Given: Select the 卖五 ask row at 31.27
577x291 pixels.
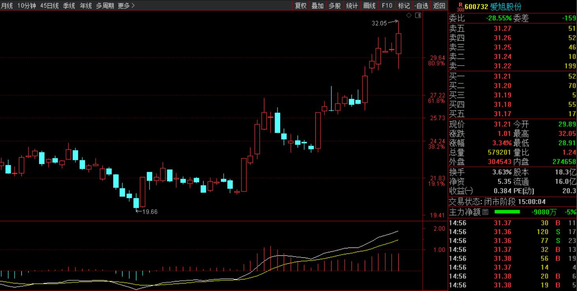Looking at the screenshot, I should pyautogui.click(x=512, y=28).
